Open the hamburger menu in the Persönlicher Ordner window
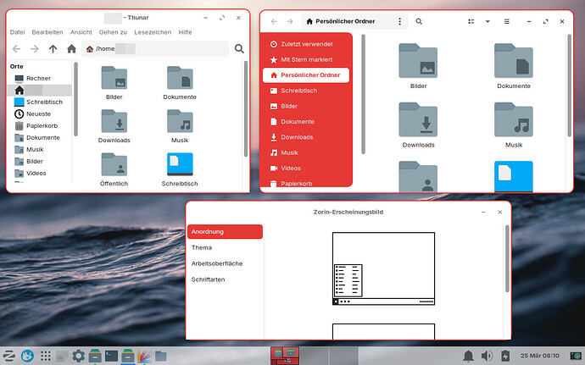 [x=507, y=21]
